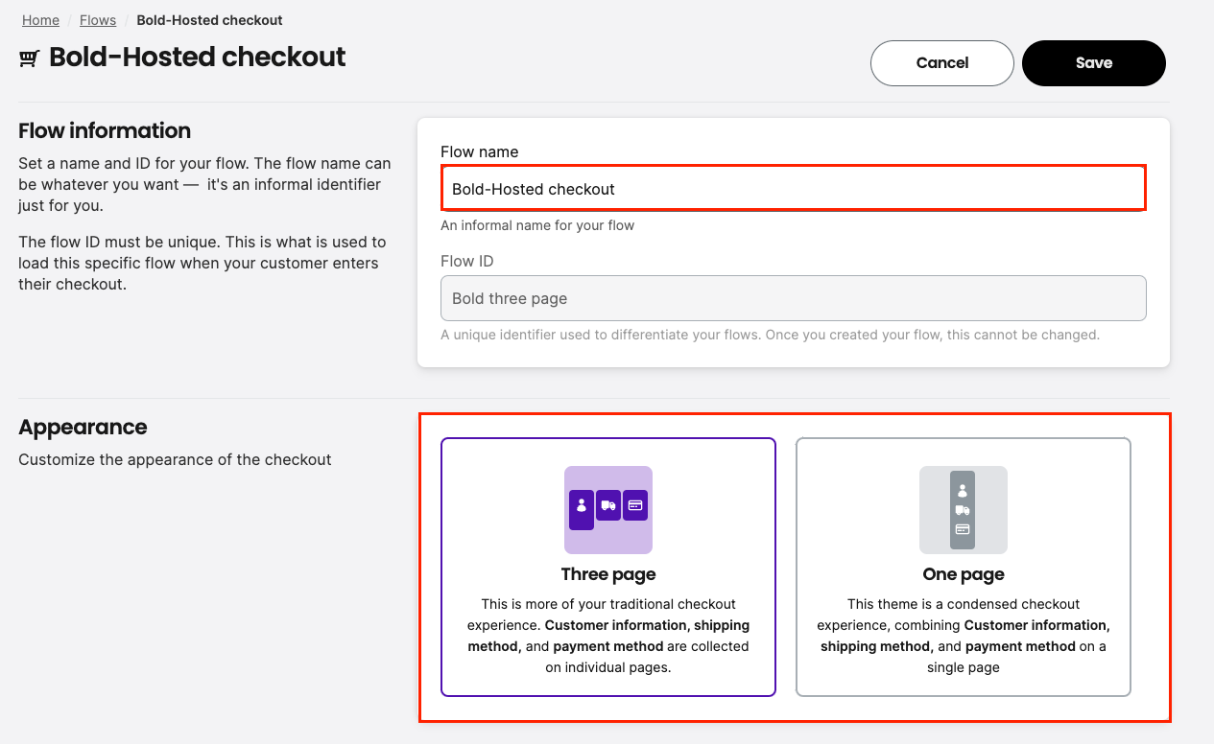Choose the condensed One page layout card
This screenshot has width=1214, height=744.
[x=964, y=568]
